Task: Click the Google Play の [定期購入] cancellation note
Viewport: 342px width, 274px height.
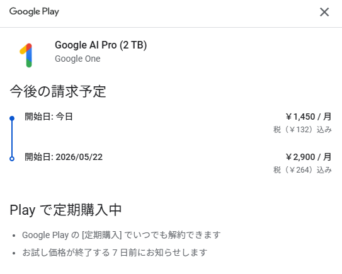Action: pos(122,235)
